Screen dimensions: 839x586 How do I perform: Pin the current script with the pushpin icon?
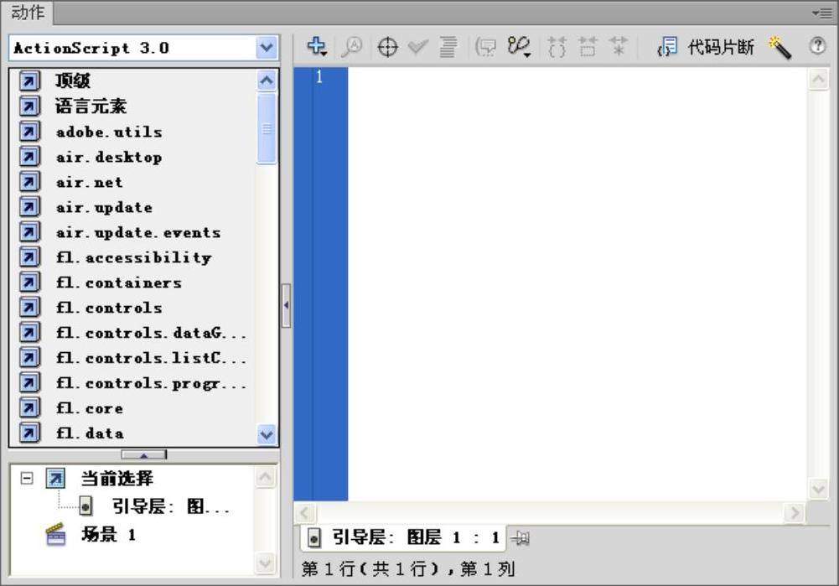520,538
